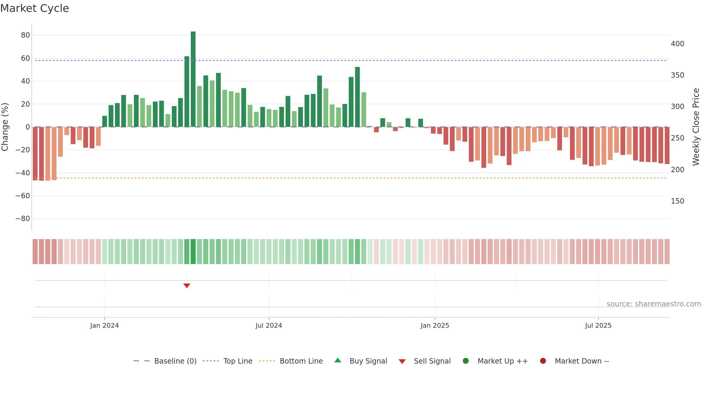Toggle the Sell Signal legend entry
Screen dimensions: 711x400
point(425,361)
